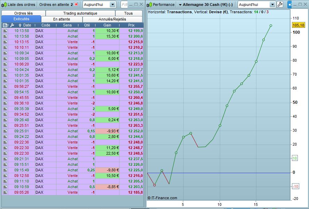The image size is (309, 209).
Task: Click the Liste des ordres title text
Action: coord(21,5)
